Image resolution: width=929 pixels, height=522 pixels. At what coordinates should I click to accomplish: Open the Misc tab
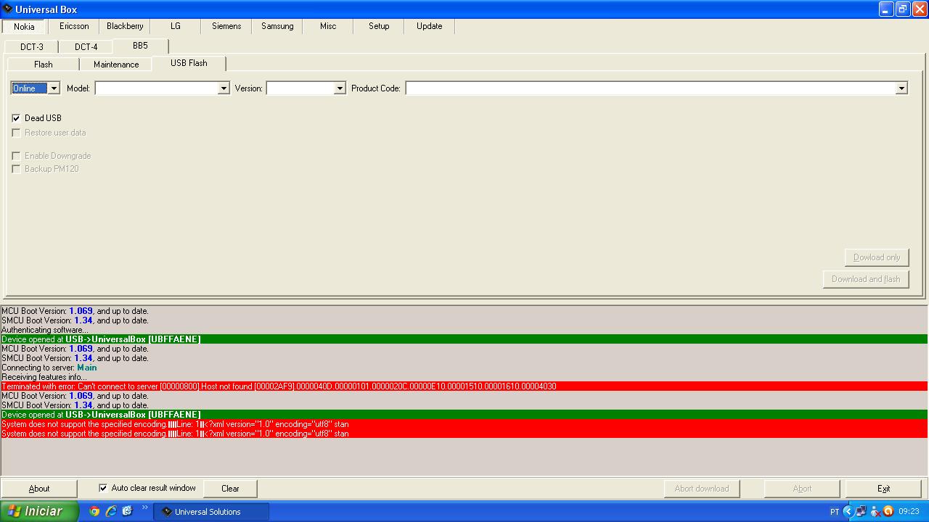[328, 26]
